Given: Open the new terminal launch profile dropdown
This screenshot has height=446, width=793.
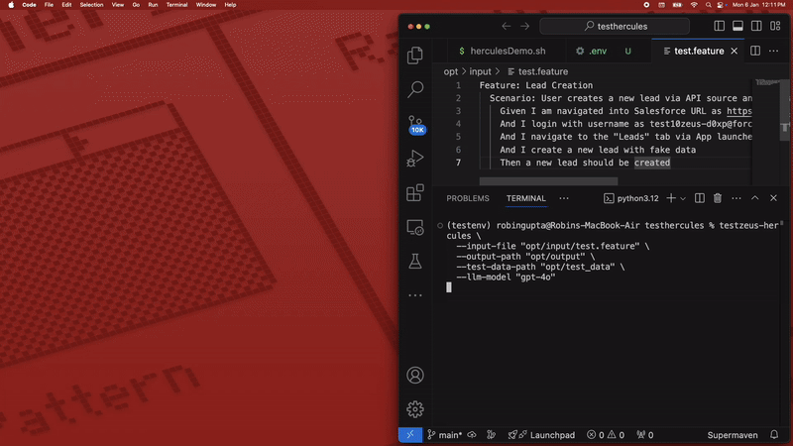Looking at the screenshot, I should 681,198.
